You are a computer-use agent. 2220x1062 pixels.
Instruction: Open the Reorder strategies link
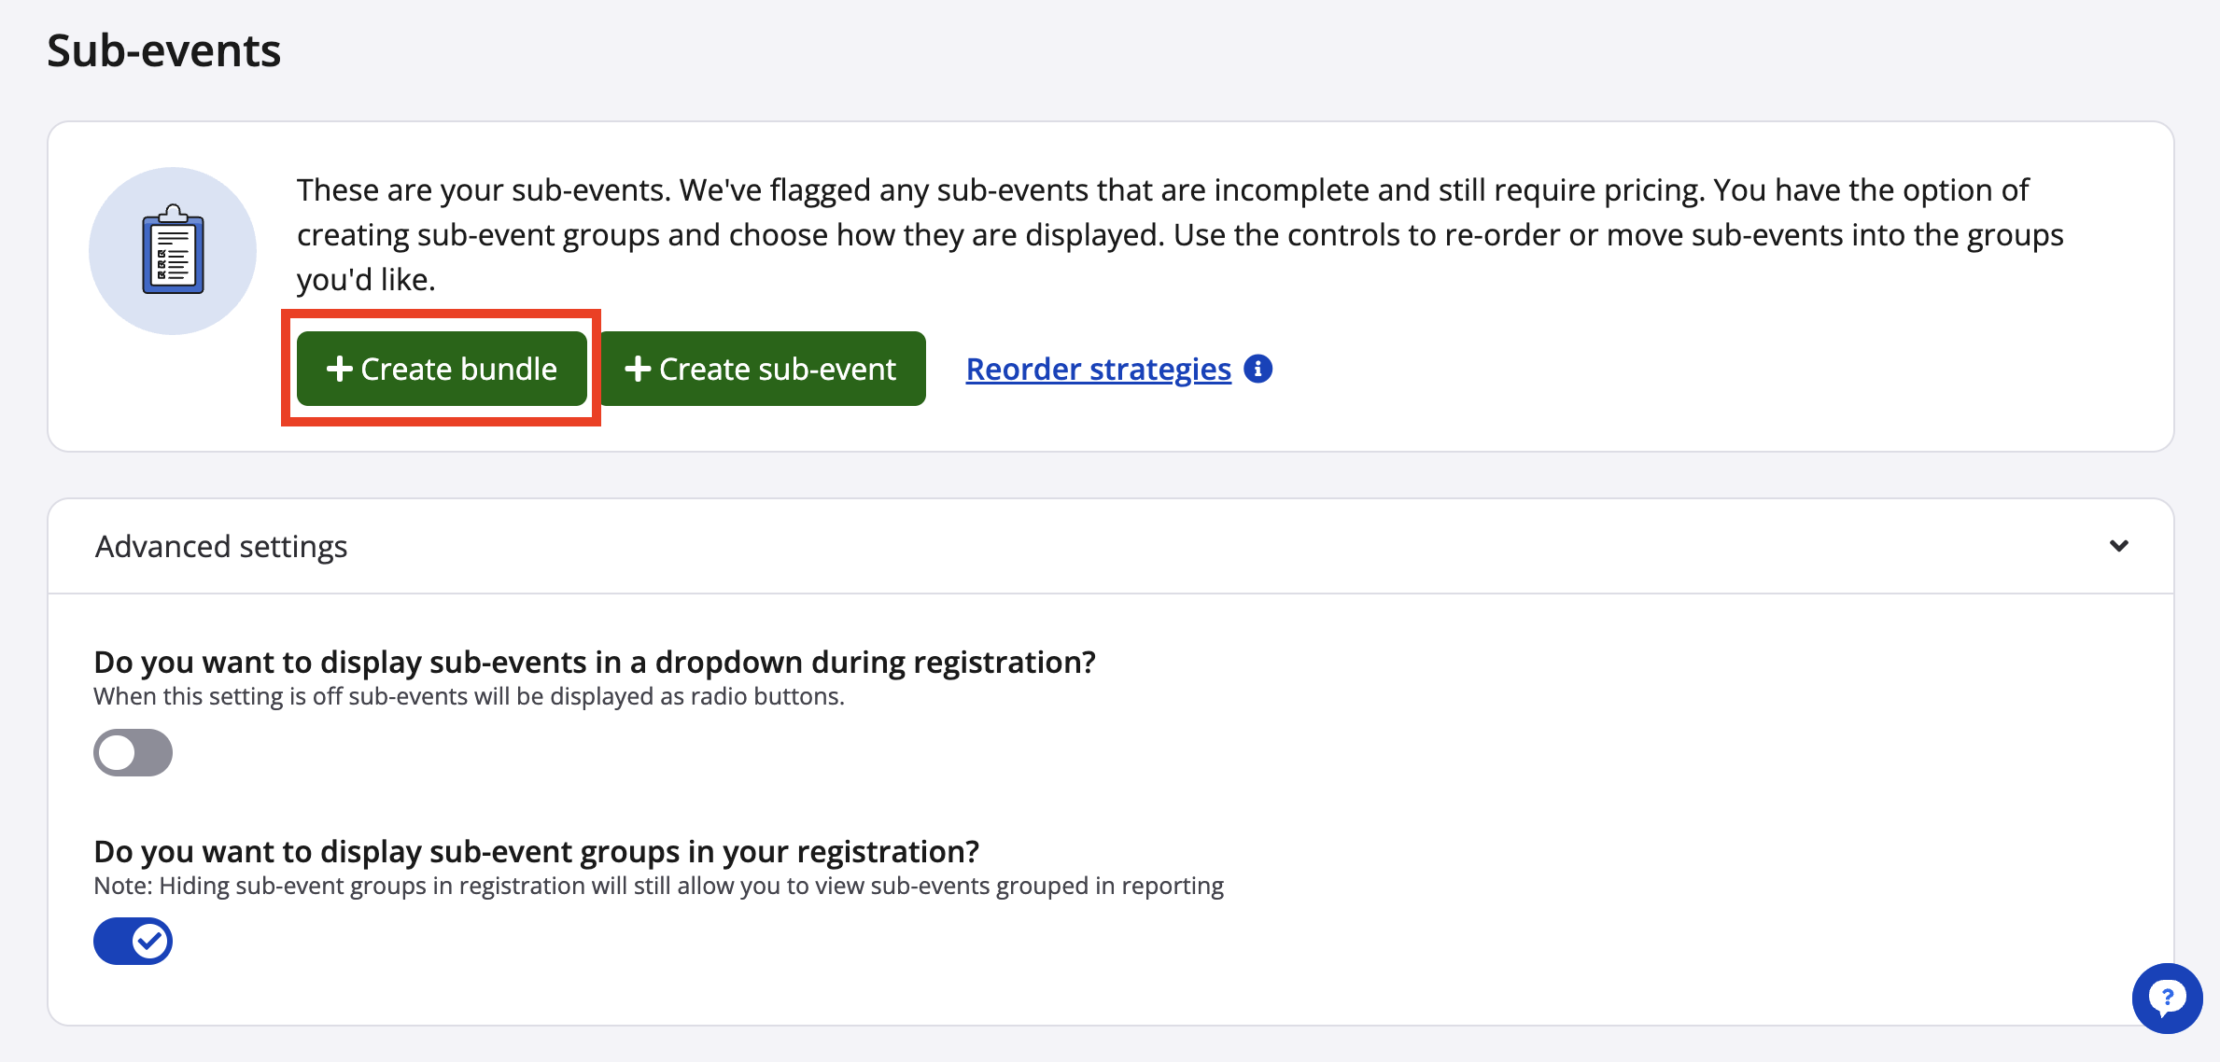click(1098, 369)
